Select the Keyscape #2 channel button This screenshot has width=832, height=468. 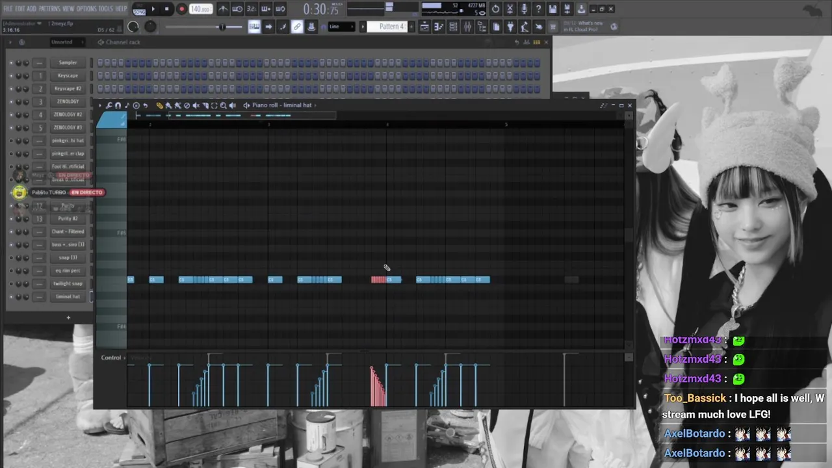coord(68,88)
